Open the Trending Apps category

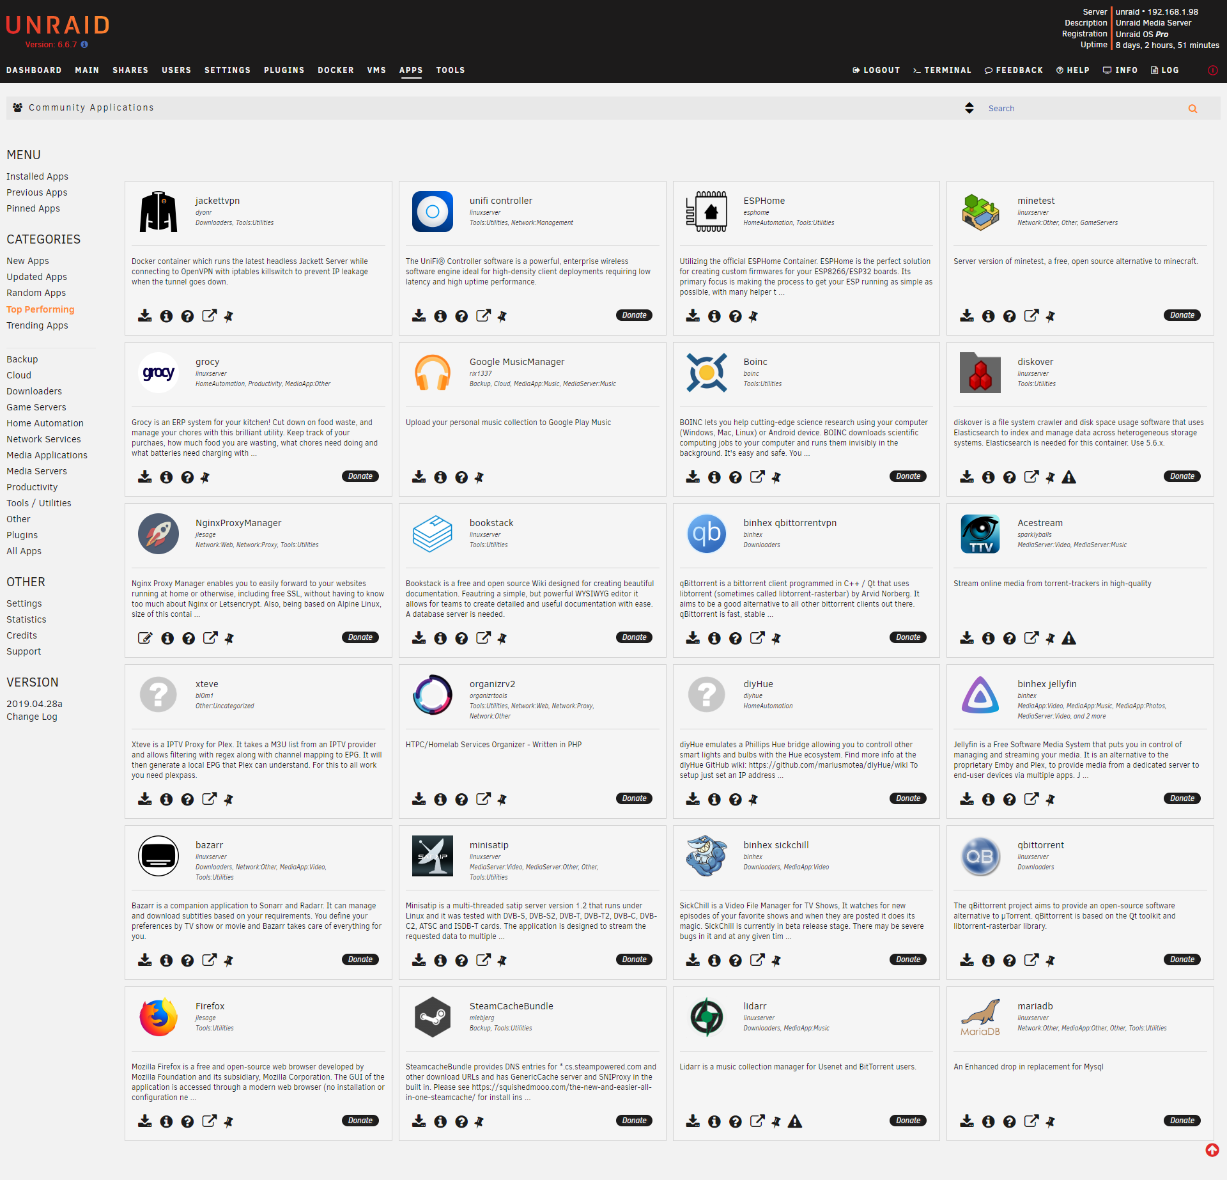pos(37,325)
